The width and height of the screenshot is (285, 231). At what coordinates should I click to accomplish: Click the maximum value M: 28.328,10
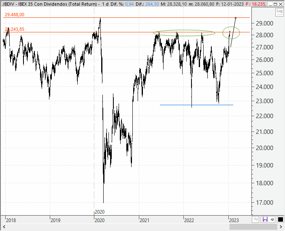174,4
